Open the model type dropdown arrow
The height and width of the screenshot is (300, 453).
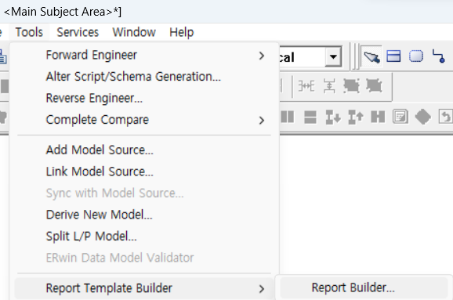333,56
